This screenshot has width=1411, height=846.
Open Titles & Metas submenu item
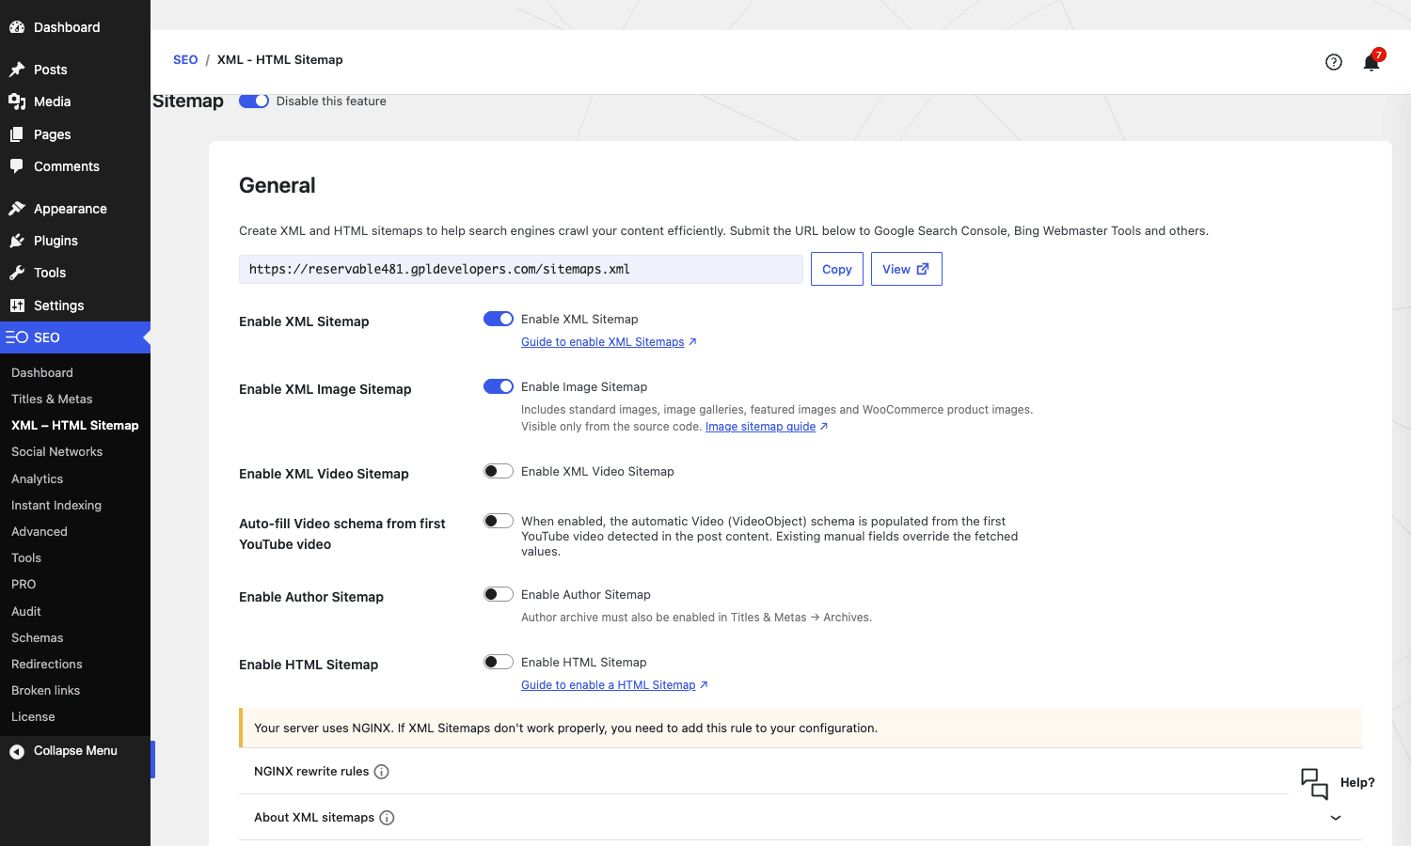pyautogui.click(x=52, y=399)
